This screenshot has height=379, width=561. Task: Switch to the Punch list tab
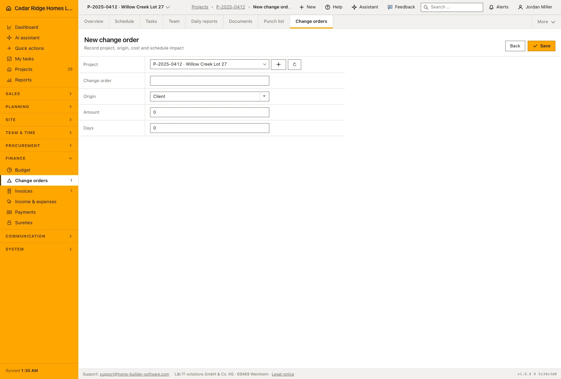point(274,21)
